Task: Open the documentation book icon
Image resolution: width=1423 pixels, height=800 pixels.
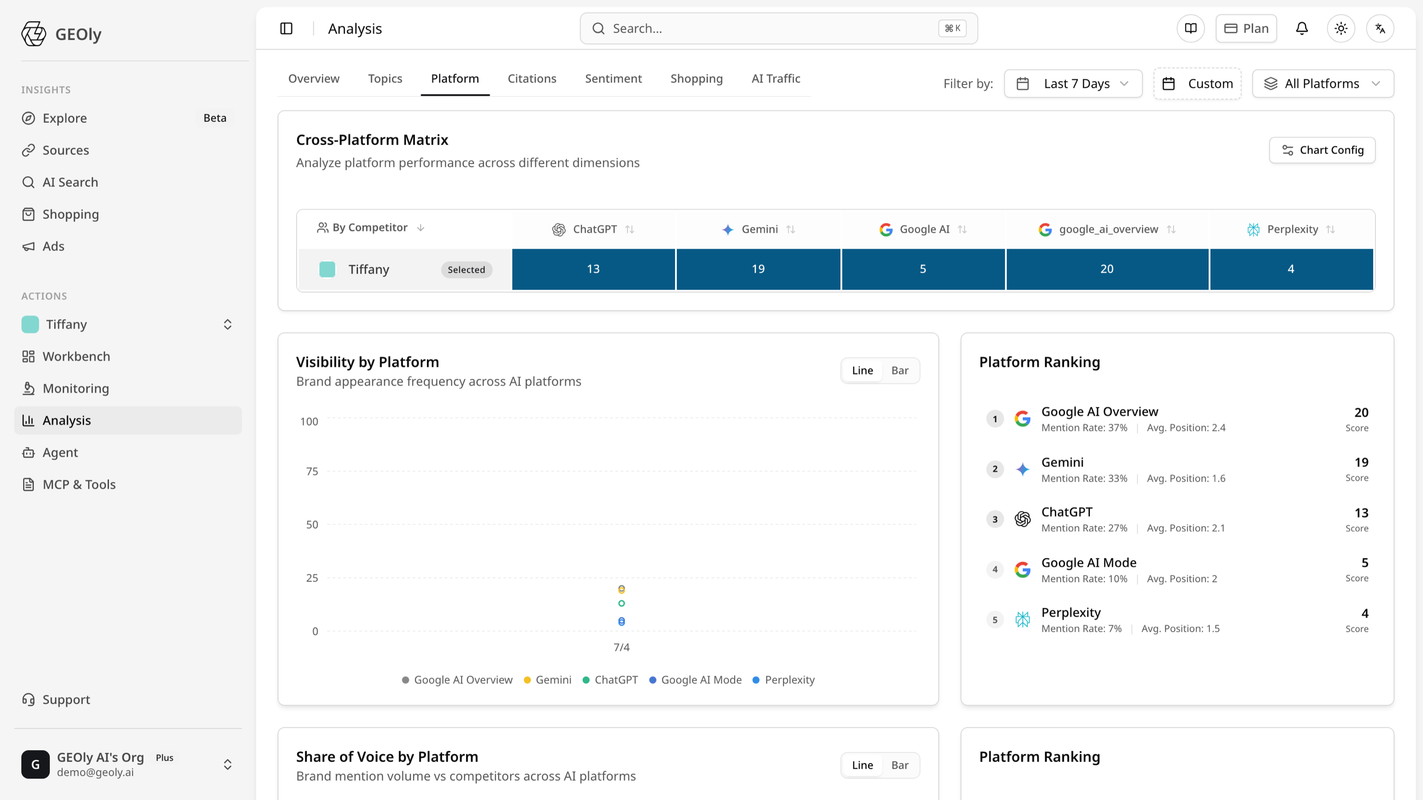Action: (x=1191, y=28)
